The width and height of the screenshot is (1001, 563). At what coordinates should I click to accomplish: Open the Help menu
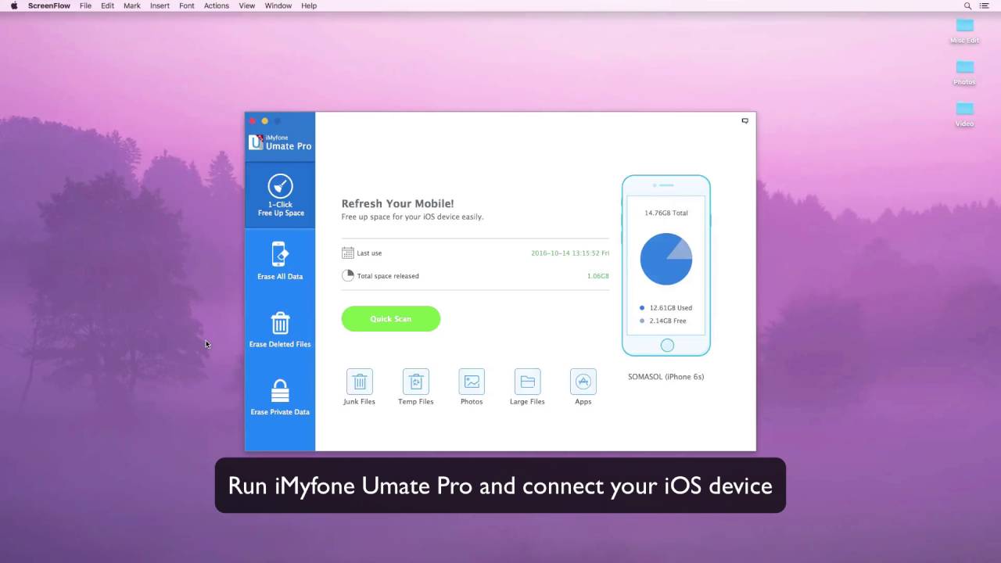tap(309, 5)
